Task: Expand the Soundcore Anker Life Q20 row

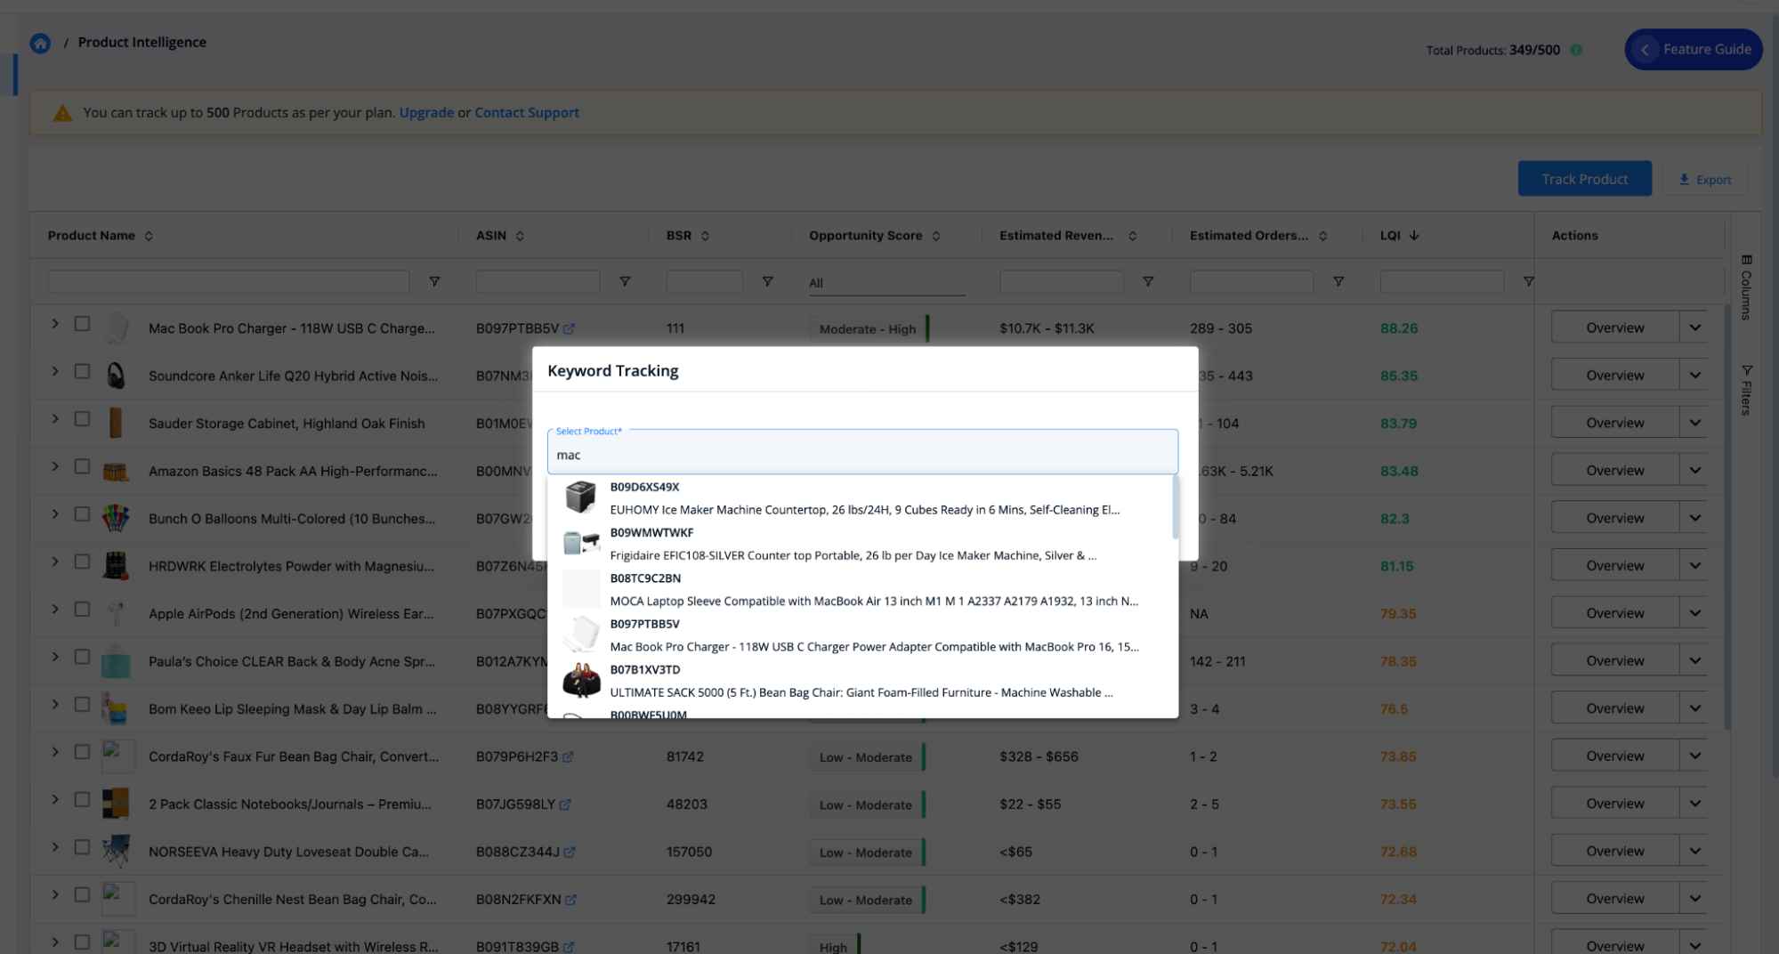Action: point(55,371)
